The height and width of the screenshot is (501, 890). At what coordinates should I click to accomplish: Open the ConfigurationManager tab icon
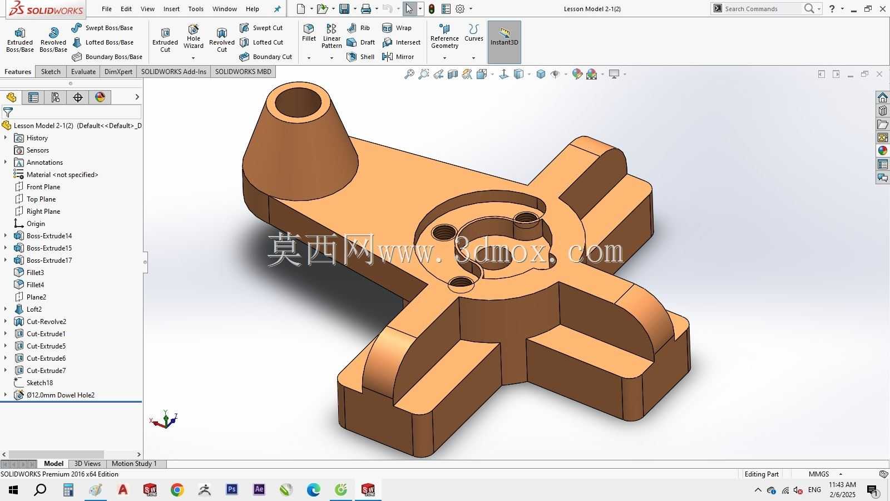(x=56, y=97)
